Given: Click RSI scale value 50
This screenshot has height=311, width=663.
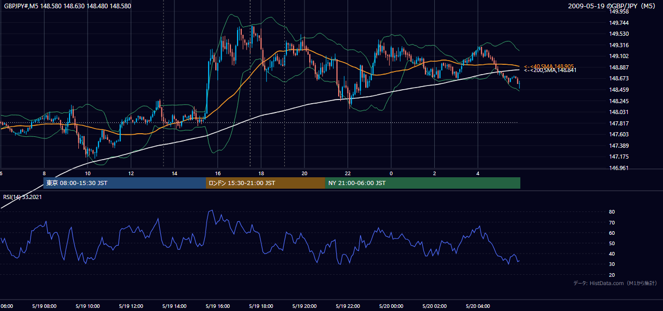Looking at the screenshot, I should point(612,243).
